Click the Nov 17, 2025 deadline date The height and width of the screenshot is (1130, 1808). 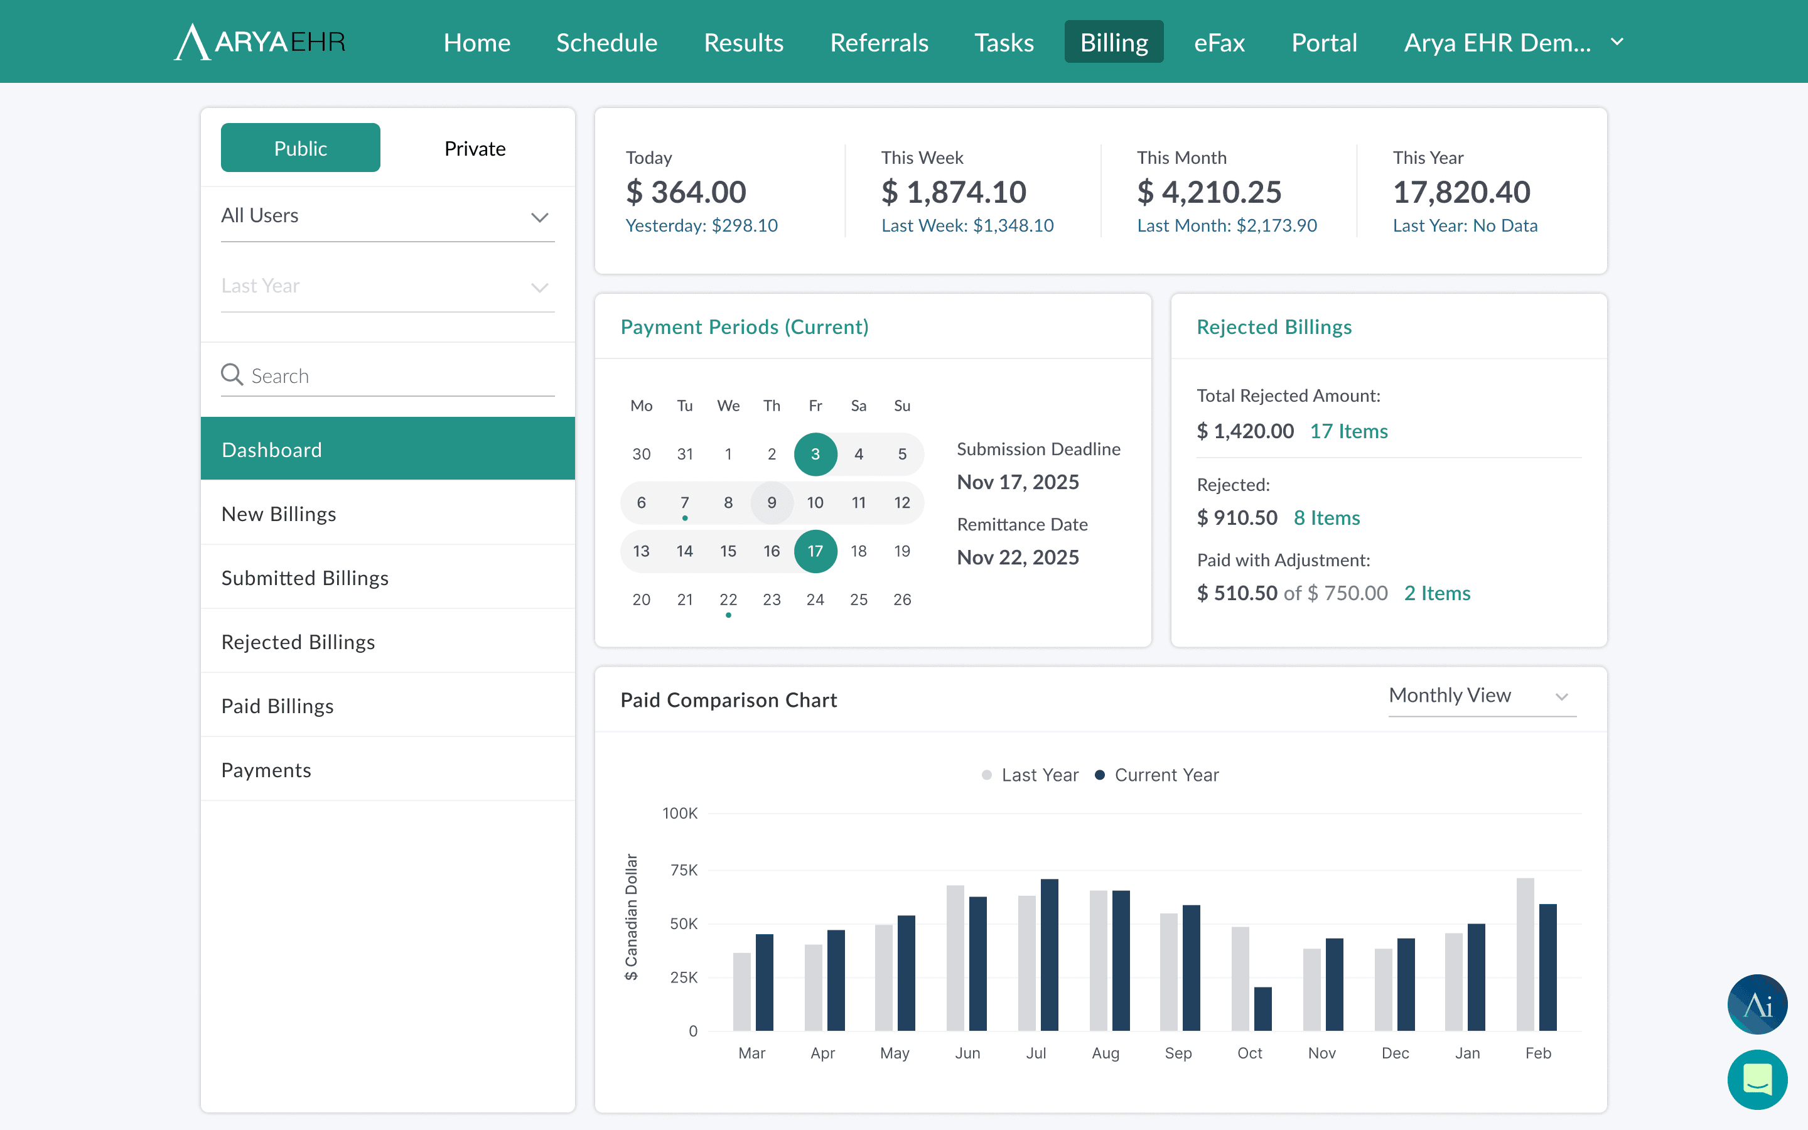[x=1018, y=482]
